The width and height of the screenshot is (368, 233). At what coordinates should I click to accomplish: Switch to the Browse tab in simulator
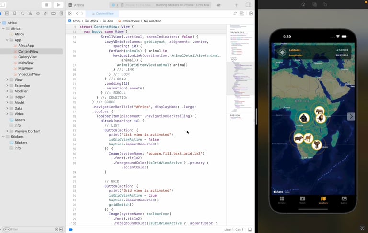[282, 200]
